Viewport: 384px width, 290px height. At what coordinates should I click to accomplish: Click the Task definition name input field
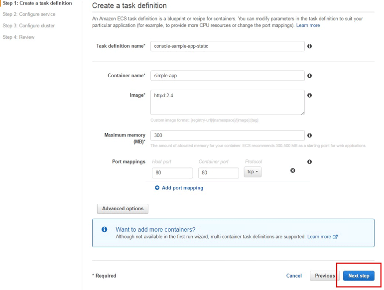(228, 46)
